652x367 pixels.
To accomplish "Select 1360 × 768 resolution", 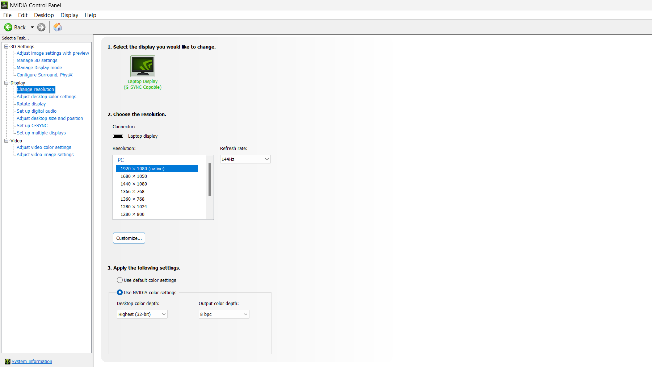I will pos(157,199).
